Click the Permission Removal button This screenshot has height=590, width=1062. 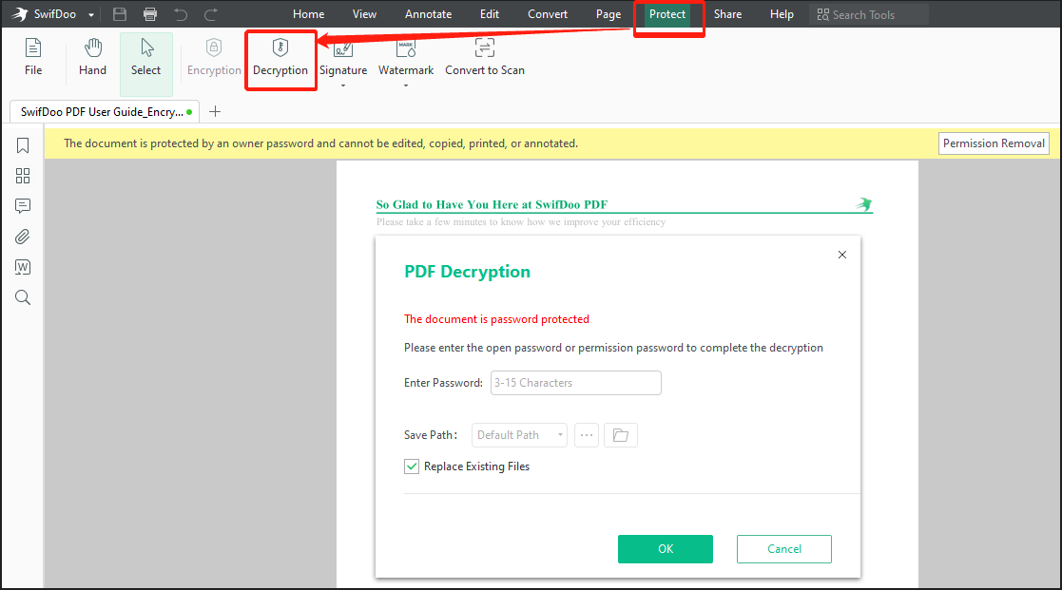(994, 143)
